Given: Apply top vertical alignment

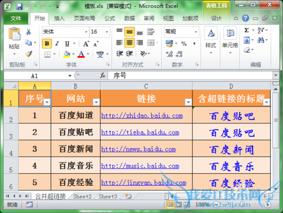Looking at the screenshot, I should (x=119, y=31).
